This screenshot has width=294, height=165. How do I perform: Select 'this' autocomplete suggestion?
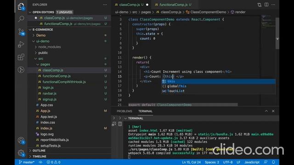pos(219,82)
